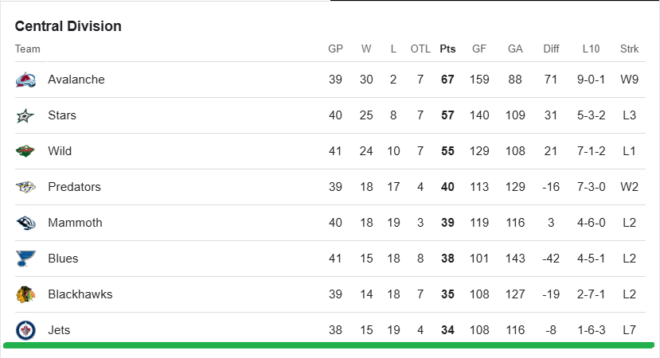Click the Wild team logo
This screenshot has width=660, height=358.
[x=25, y=151]
